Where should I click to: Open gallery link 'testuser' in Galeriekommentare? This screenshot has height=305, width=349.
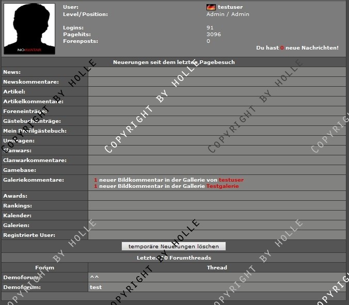click(x=231, y=180)
